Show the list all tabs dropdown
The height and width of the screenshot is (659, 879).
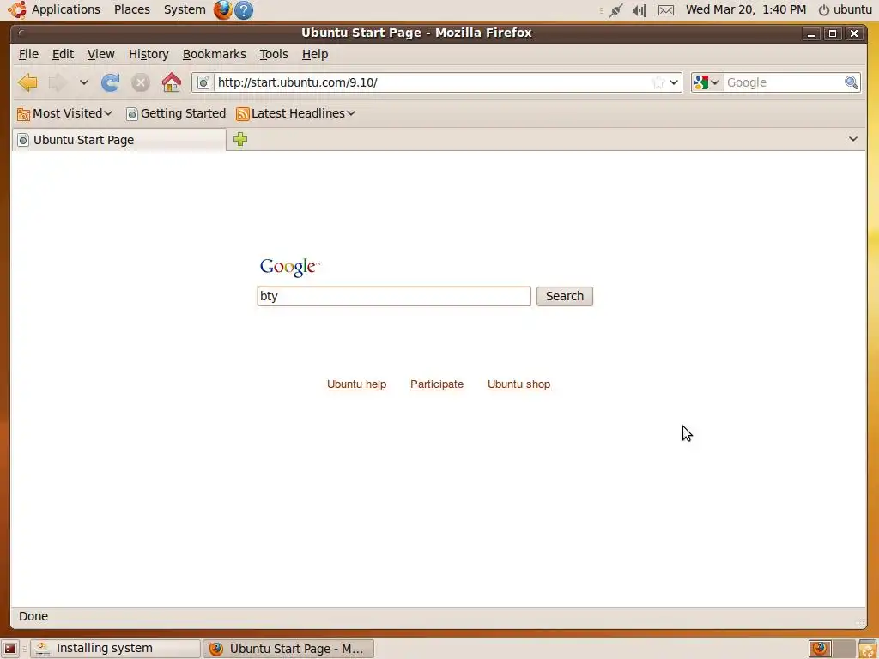(x=852, y=139)
